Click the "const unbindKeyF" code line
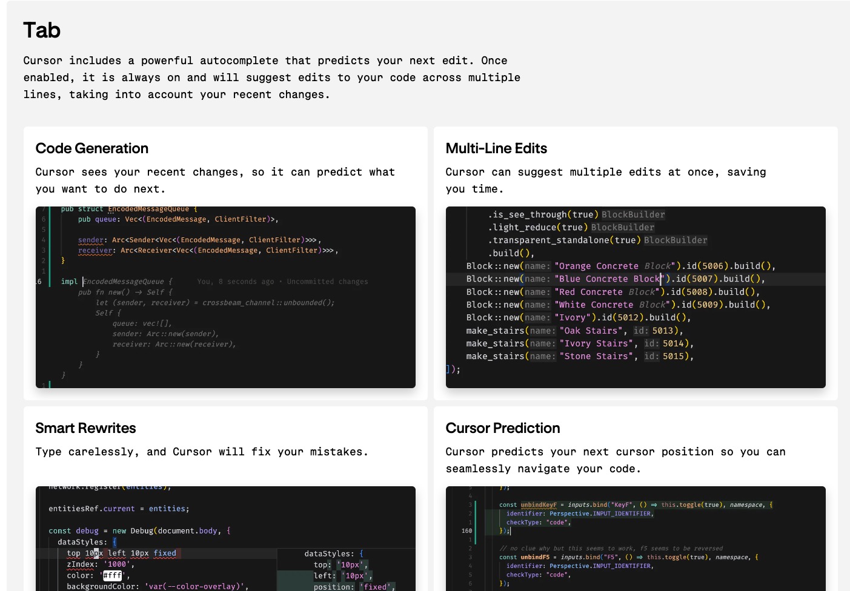Image resolution: width=850 pixels, height=591 pixels. click(636, 504)
